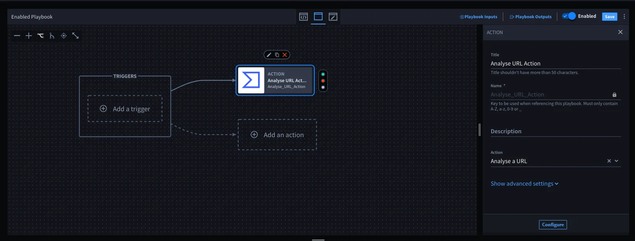Click the Description field

pos(556,131)
